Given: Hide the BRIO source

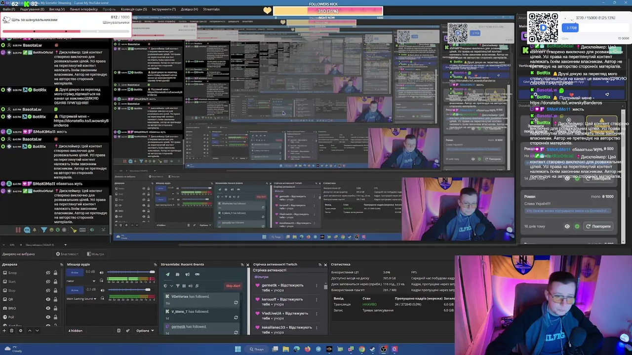Looking at the screenshot, I should (x=48, y=308).
